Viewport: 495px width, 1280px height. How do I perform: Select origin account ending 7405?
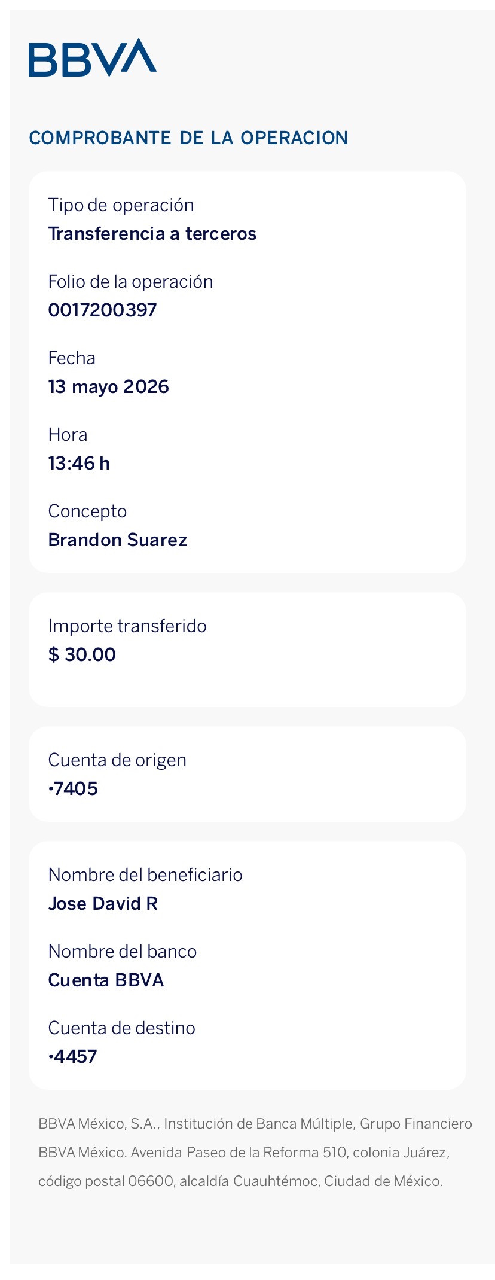pyautogui.click(x=73, y=789)
